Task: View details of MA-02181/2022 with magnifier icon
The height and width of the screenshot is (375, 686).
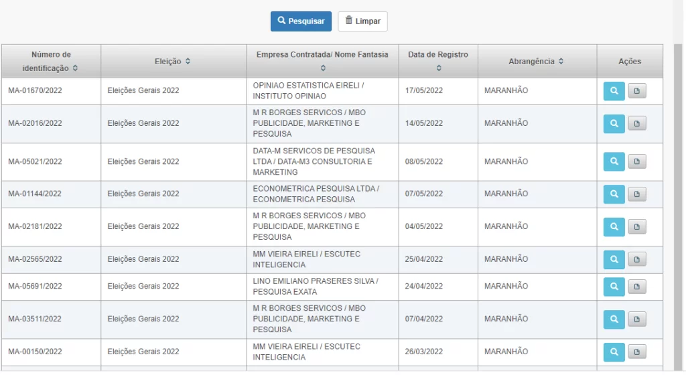Action: pyautogui.click(x=614, y=227)
